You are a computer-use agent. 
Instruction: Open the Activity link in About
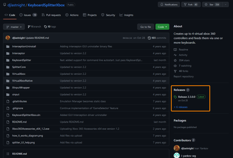tap(183, 55)
